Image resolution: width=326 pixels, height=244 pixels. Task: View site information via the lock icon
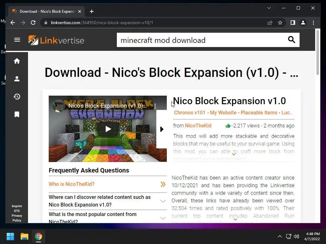pyautogui.click(x=46, y=23)
